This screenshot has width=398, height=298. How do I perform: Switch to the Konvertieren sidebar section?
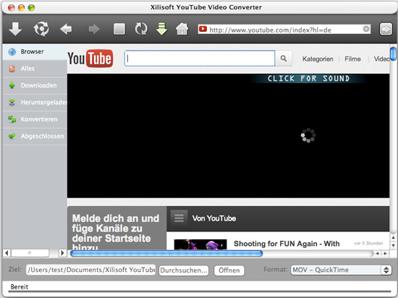point(35,119)
